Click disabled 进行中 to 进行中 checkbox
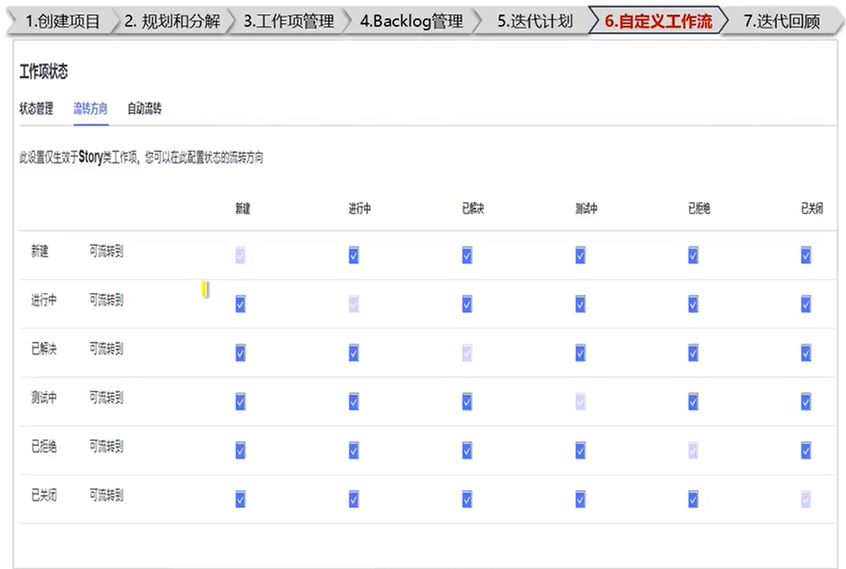Screen dimensions: 846x569 354,304
